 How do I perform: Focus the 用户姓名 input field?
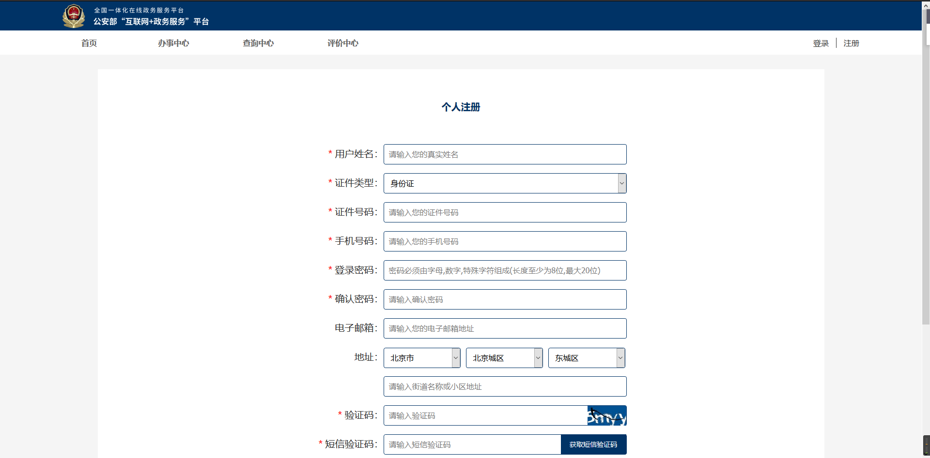[x=505, y=154]
